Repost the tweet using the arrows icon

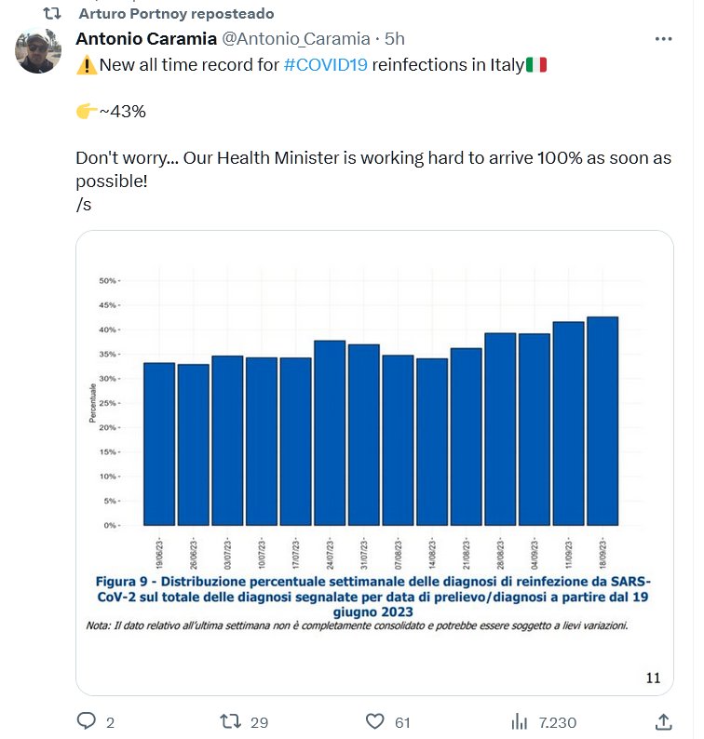(x=230, y=721)
